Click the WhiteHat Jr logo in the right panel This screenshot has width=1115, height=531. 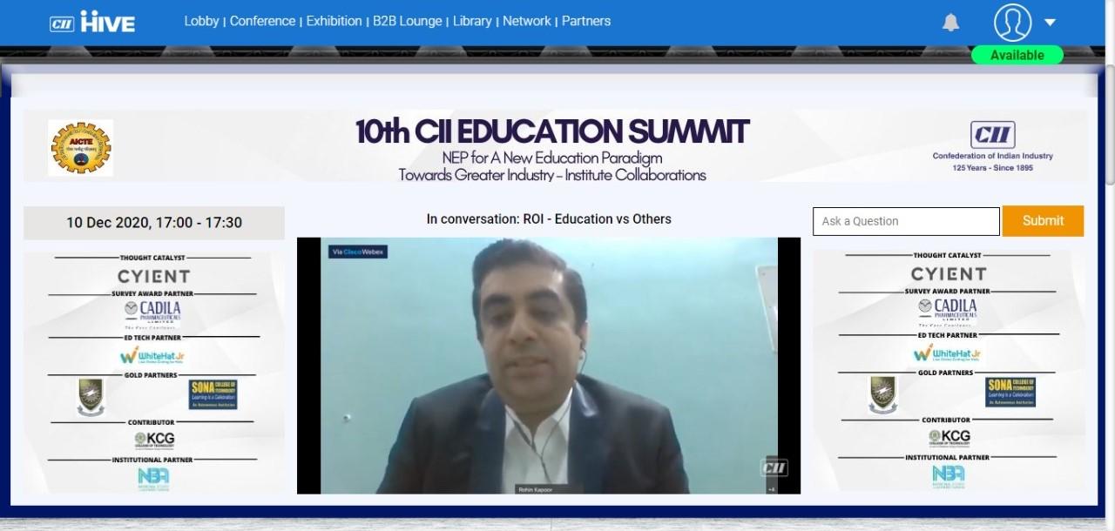949,353
